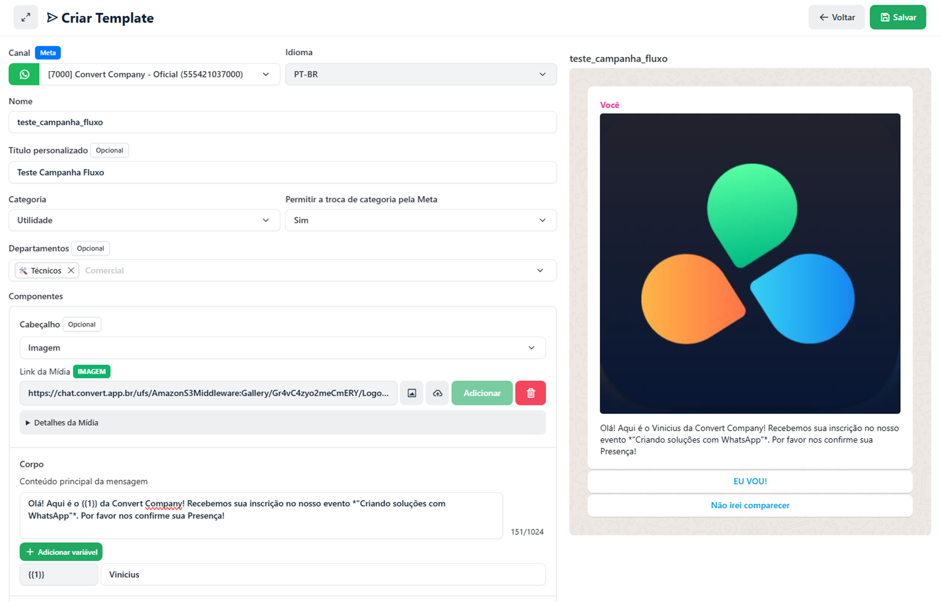Screen dimensions: 941x602
Task: Delete the media link with trash icon
Action: (x=531, y=393)
